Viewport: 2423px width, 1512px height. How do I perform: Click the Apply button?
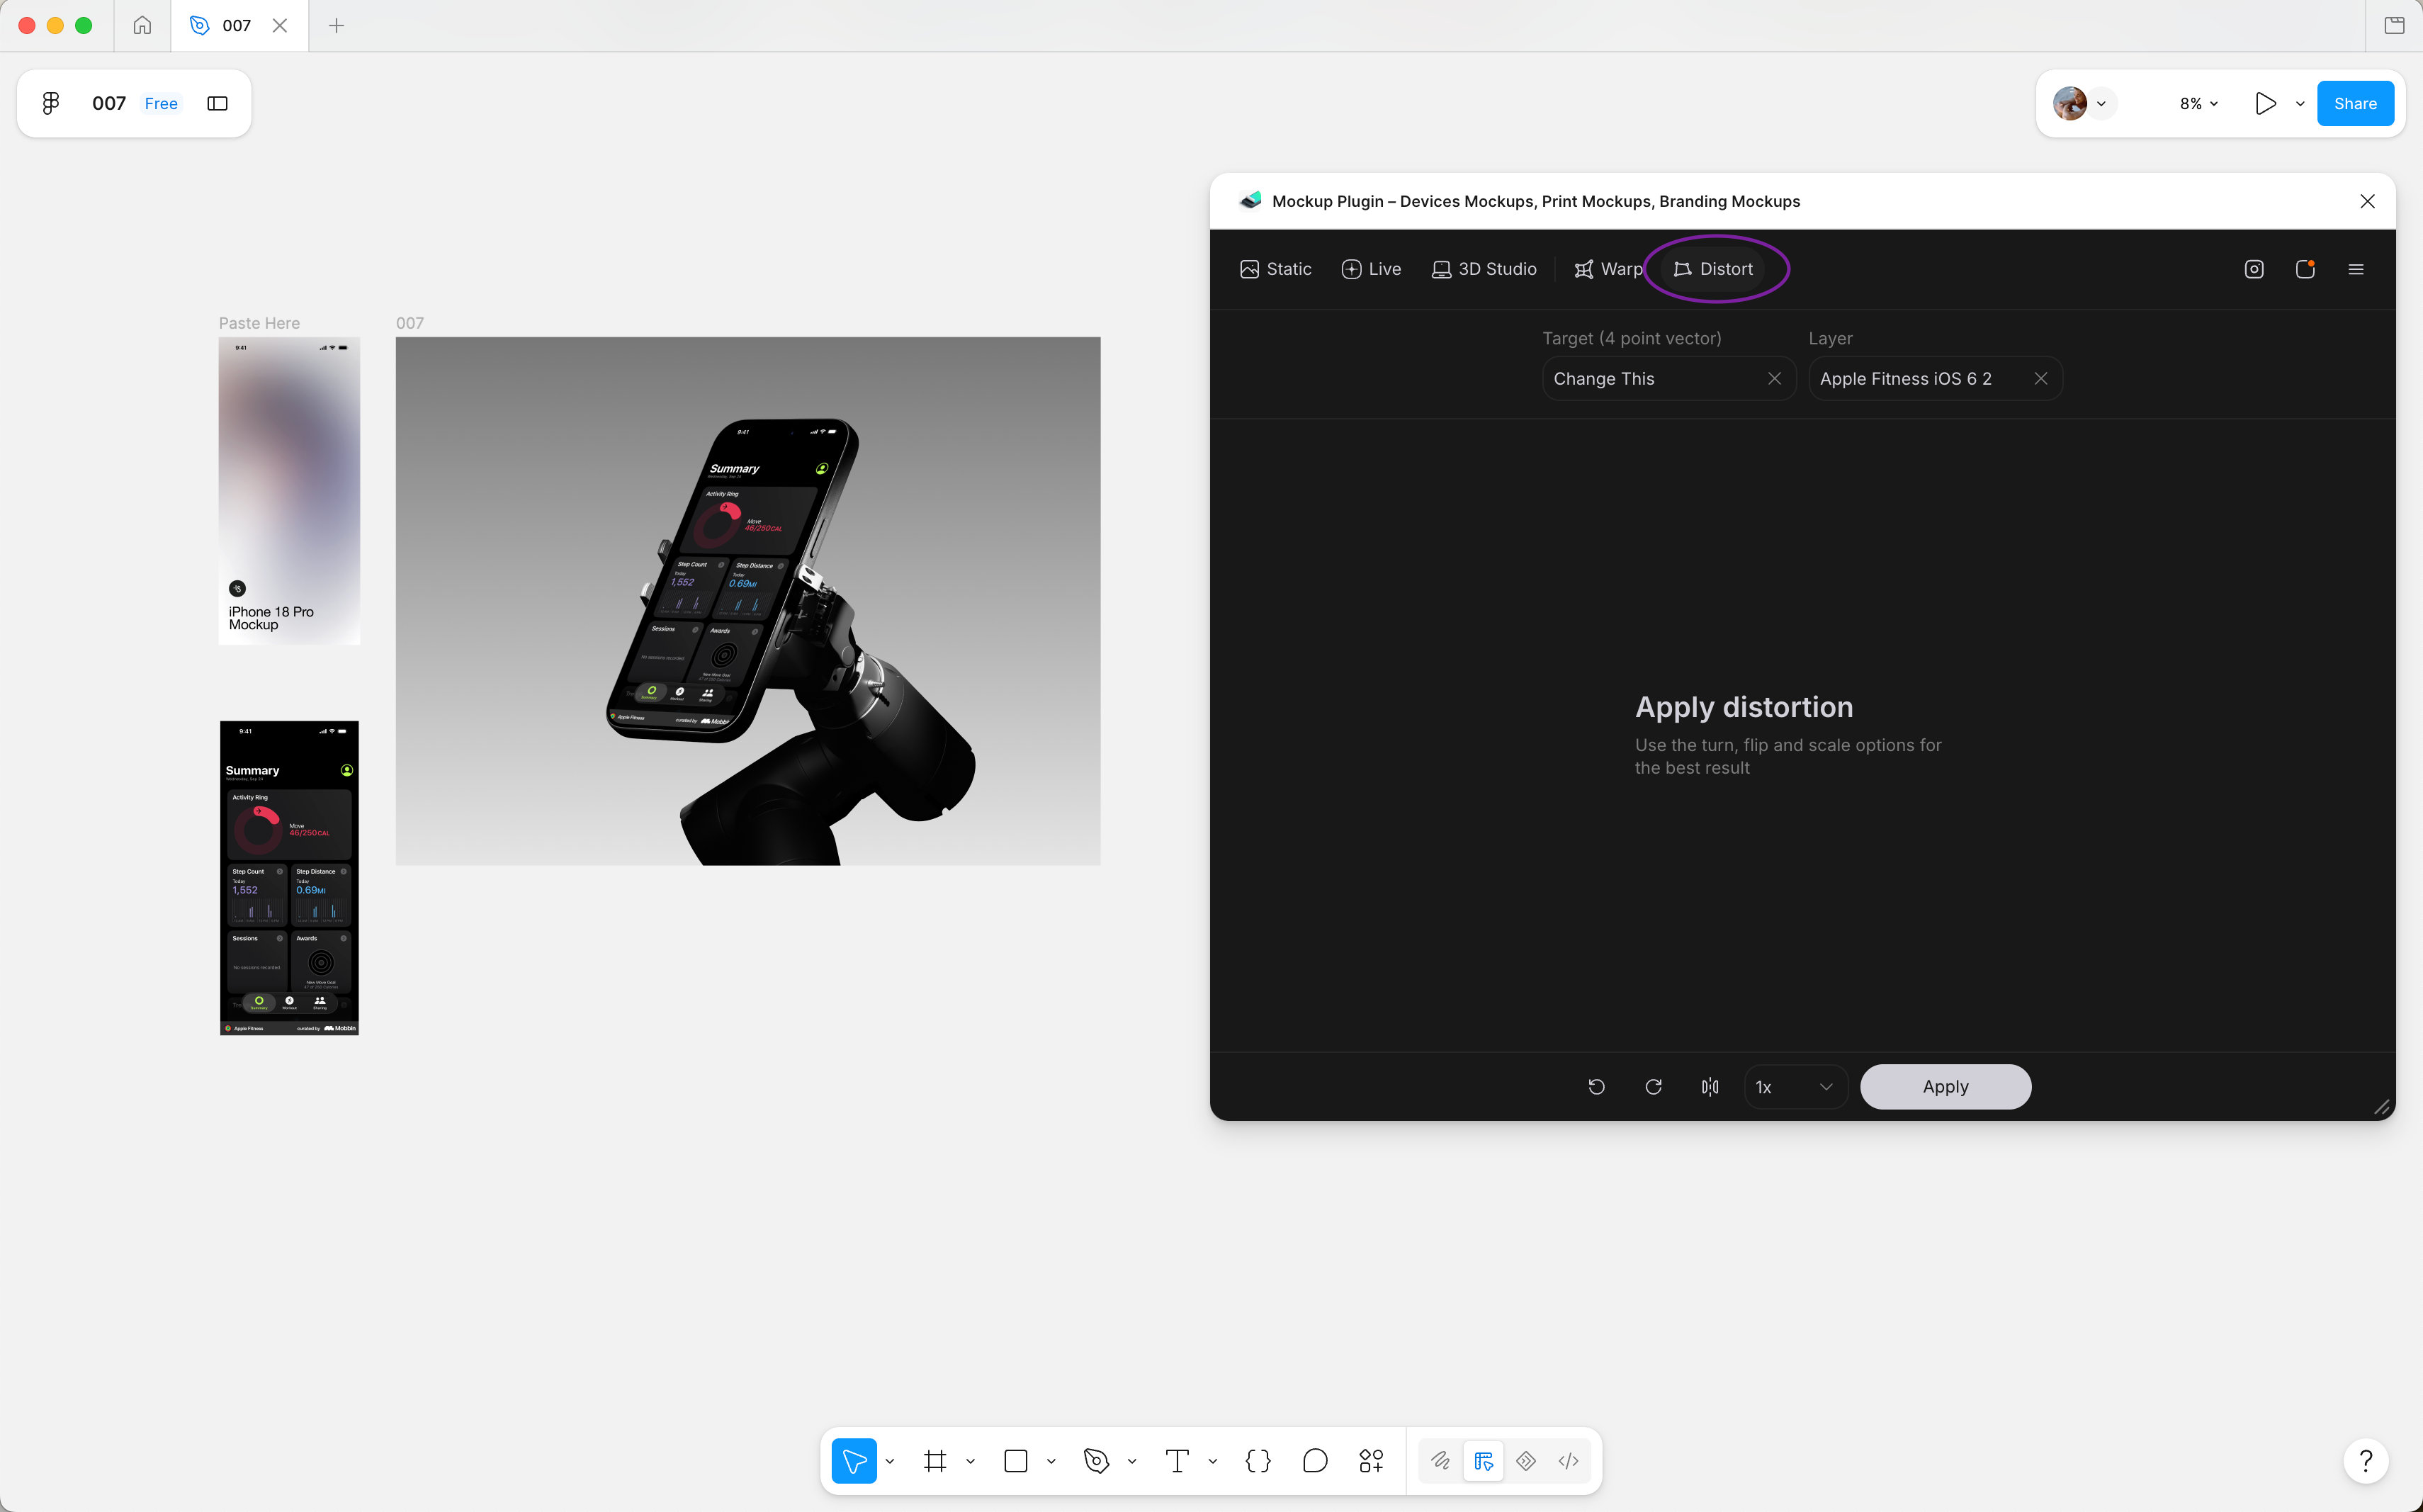[1945, 1087]
